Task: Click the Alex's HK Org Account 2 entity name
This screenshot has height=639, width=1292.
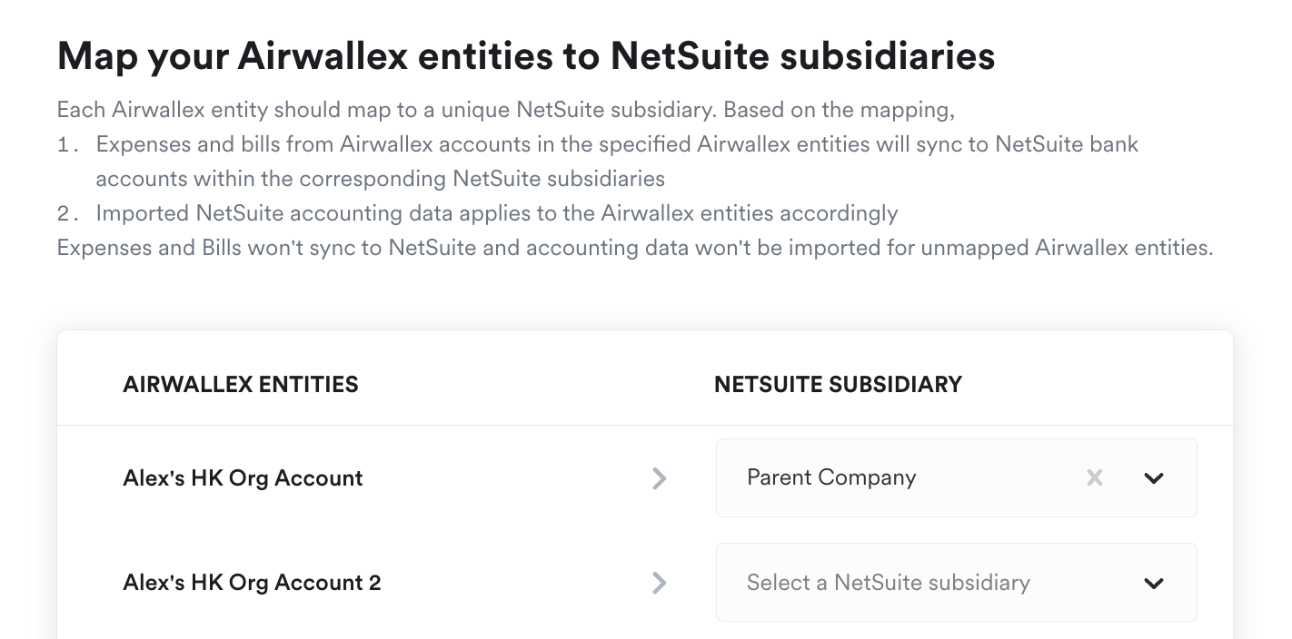Action: (252, 583)
